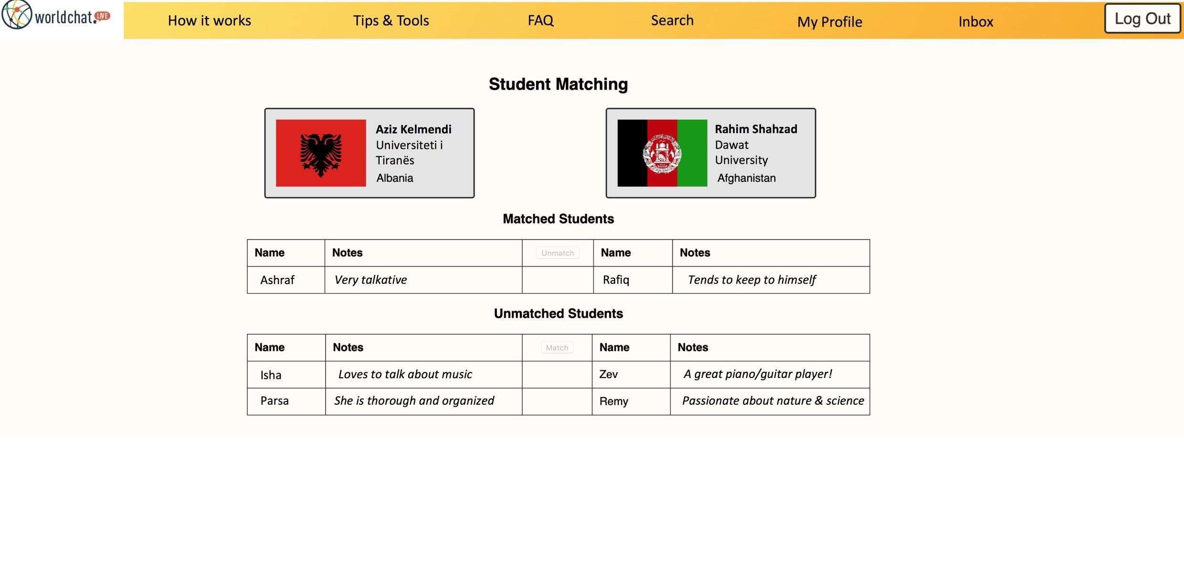The image size is (1184, 570).
Task: Open the How it works page
Action: coord(209,21)
